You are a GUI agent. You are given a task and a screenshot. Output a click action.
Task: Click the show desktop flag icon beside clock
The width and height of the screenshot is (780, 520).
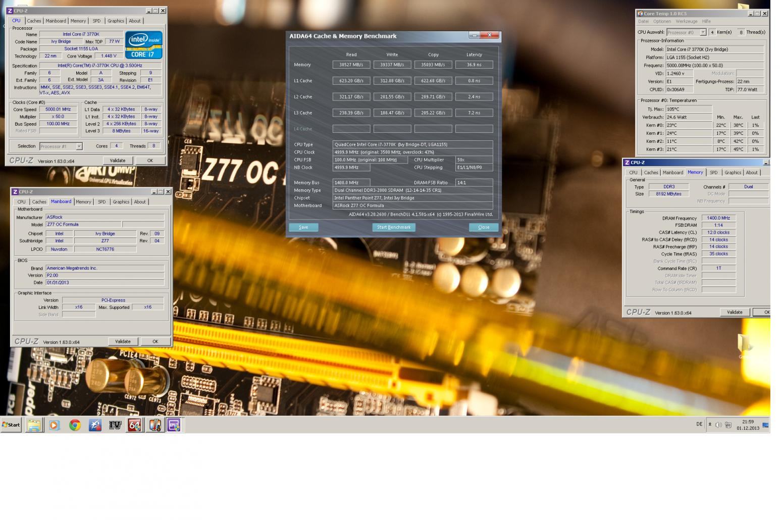[766, 425]
